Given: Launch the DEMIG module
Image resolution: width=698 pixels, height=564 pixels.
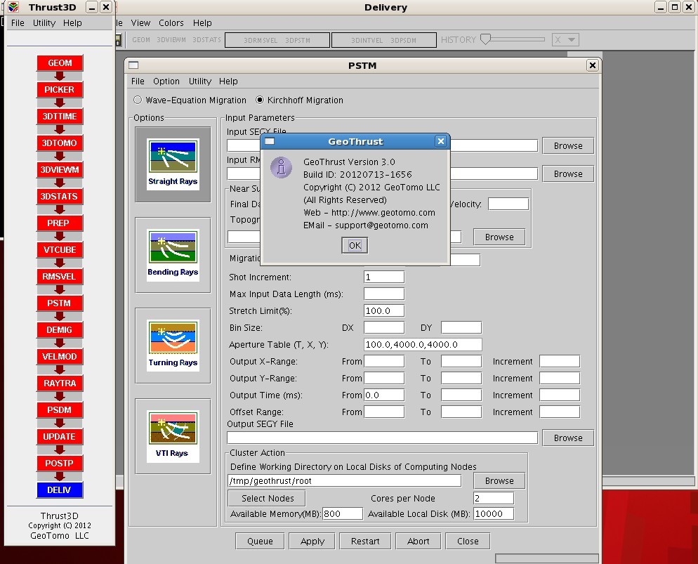Looking at the screenshot, I should (60, 330).
